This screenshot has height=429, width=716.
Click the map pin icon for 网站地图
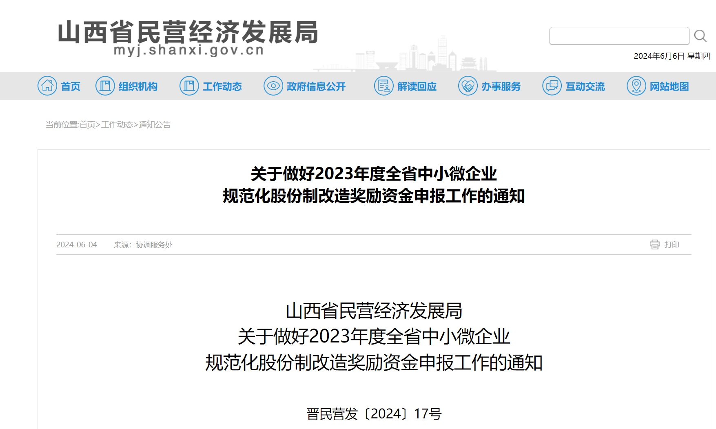point(636,86)
